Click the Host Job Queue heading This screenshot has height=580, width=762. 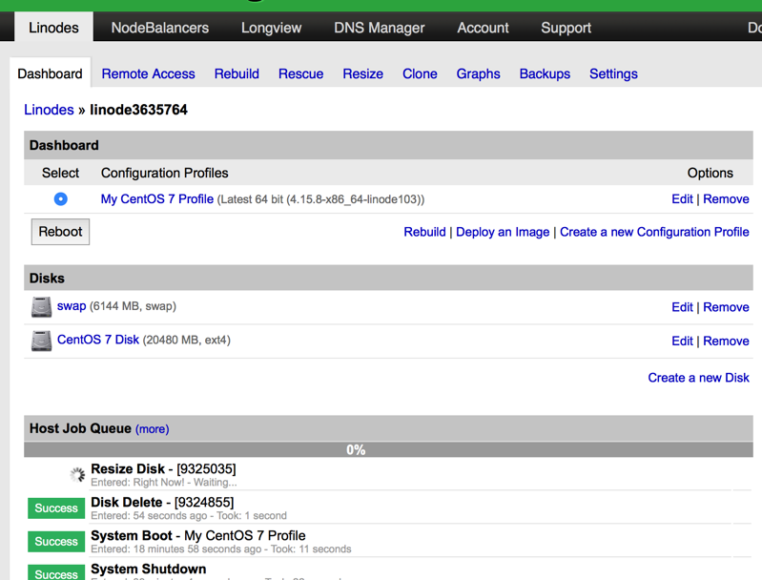(x=80, y=428)
